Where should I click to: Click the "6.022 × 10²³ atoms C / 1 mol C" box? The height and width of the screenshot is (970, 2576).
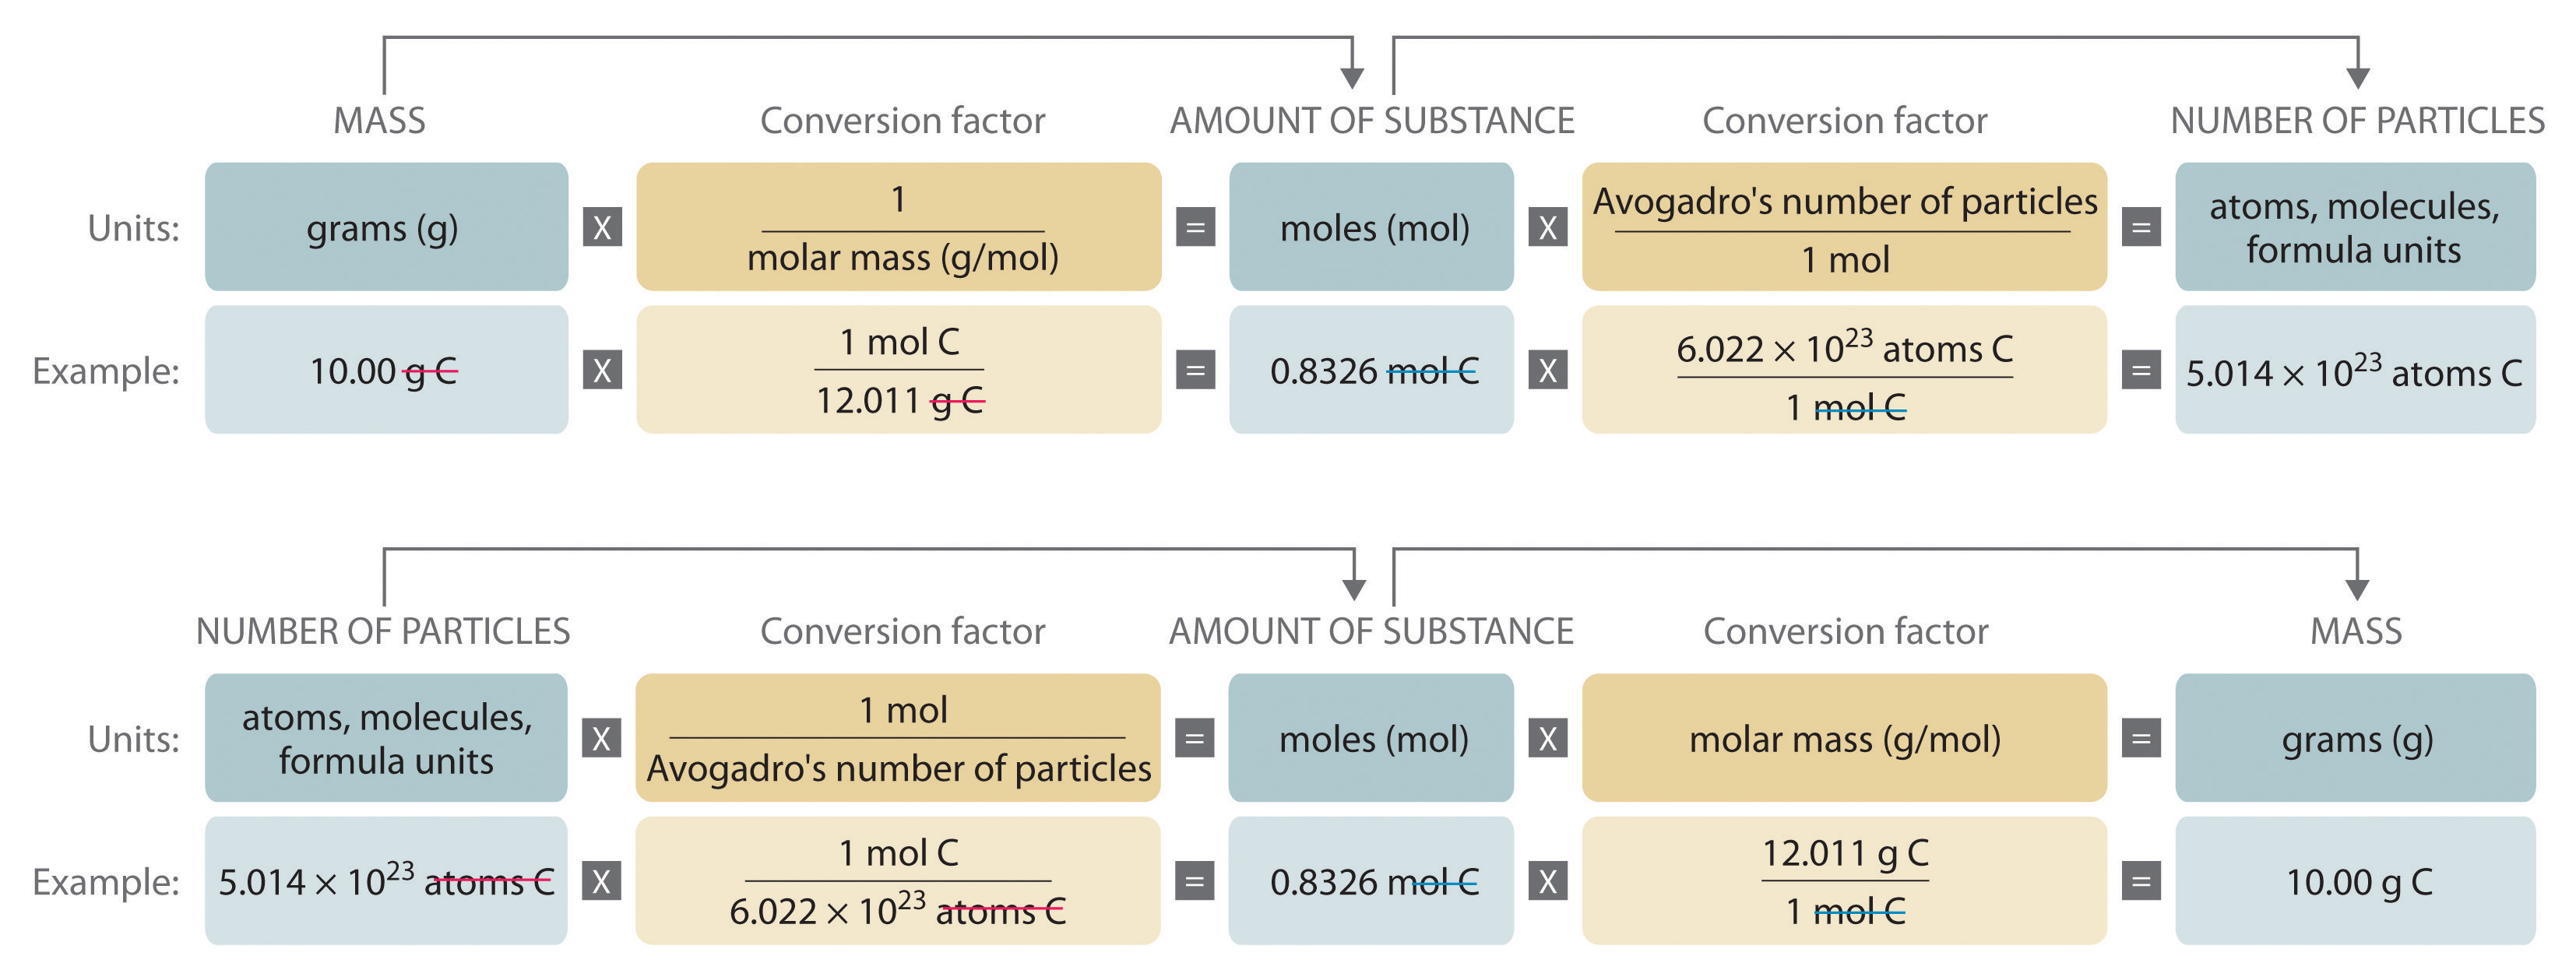(1844, 370)
